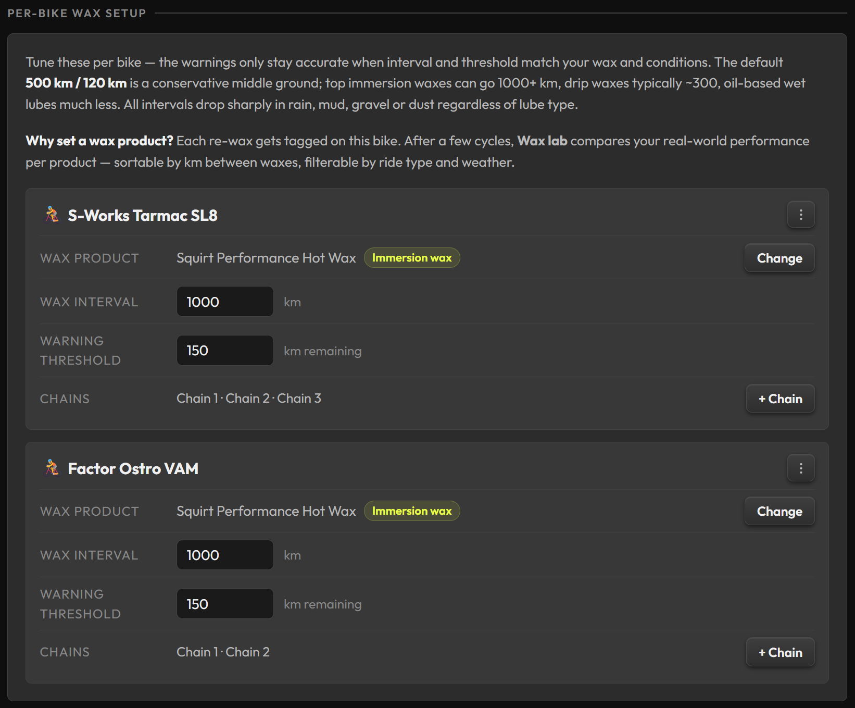Click the bold '500 km / 120 km' default text
855x708 pixels.
[76, 83]
